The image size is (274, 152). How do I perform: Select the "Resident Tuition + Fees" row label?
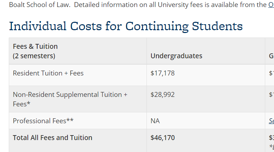48,73
